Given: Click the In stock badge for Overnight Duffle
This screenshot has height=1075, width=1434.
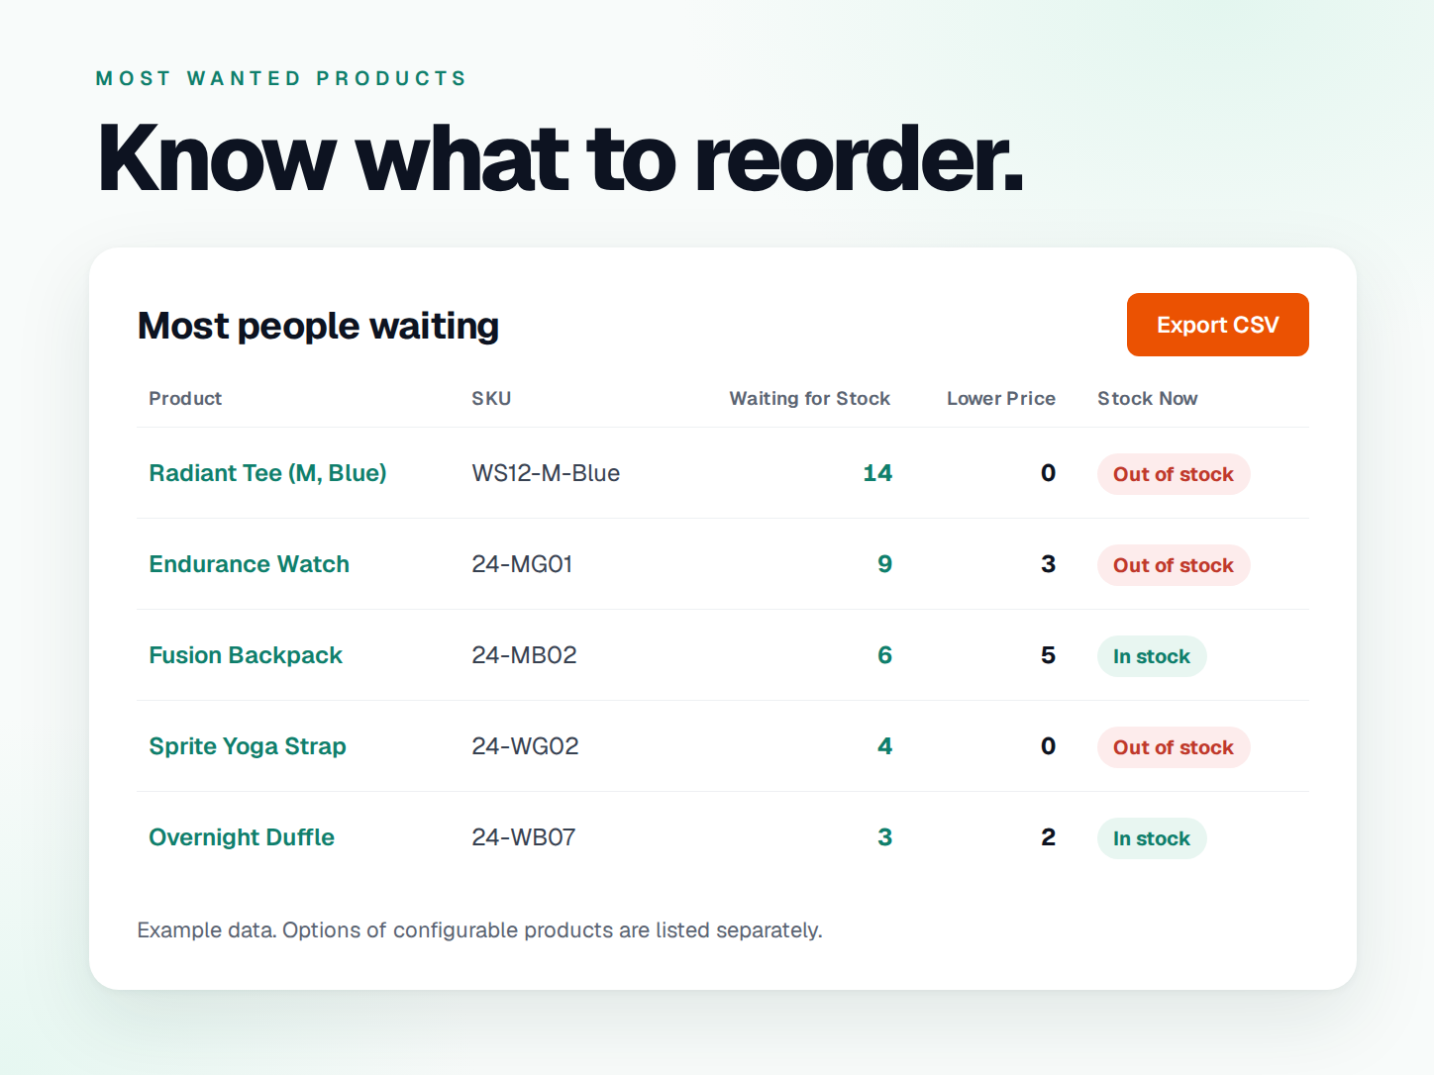Looking at the screenshot, I should tap(1152, 838).
